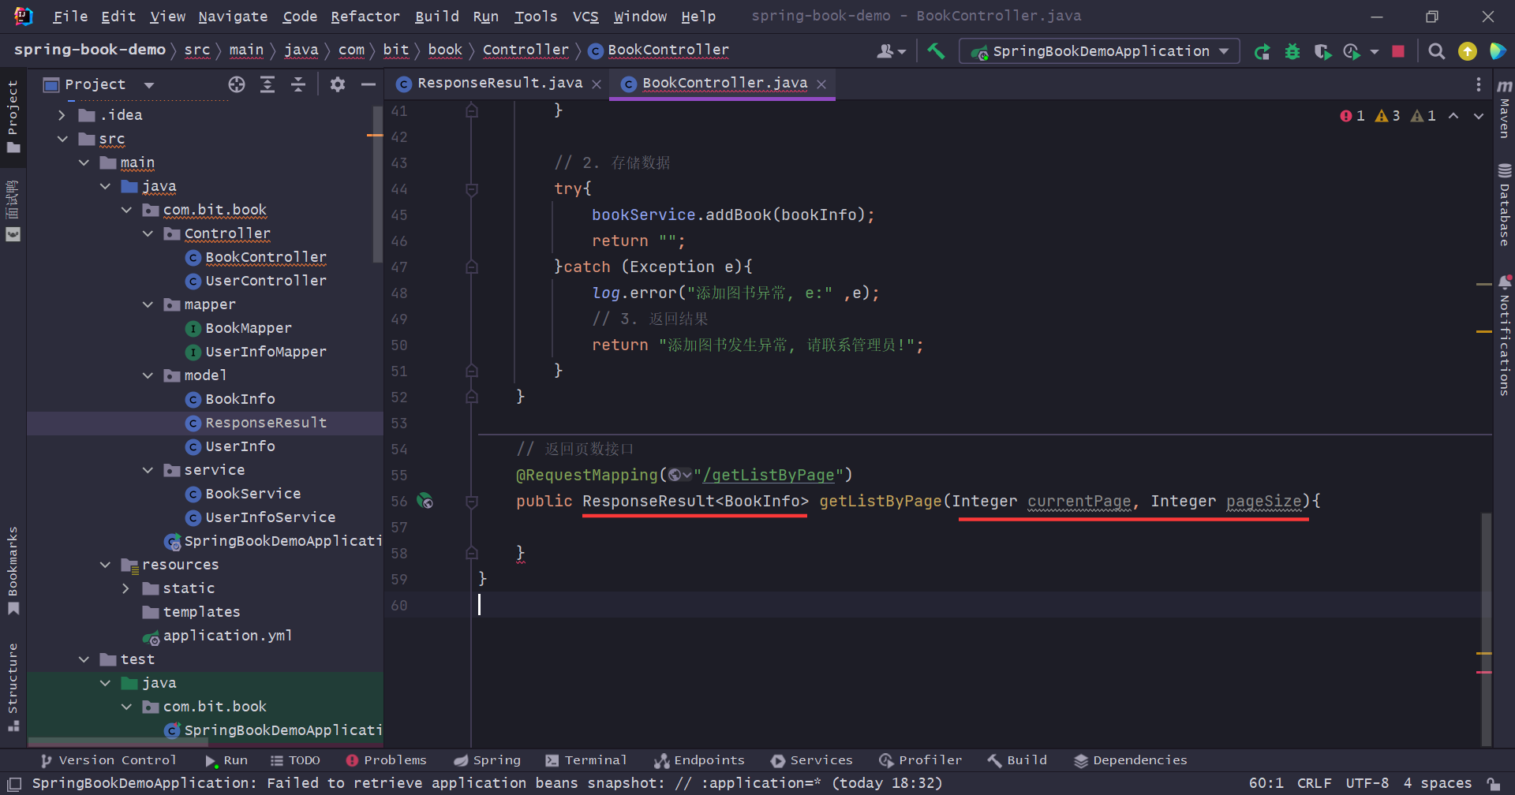This screenshot has width=1515, height=795.
Task: Start debugging with the bug icon
Action: (1292, 51)
